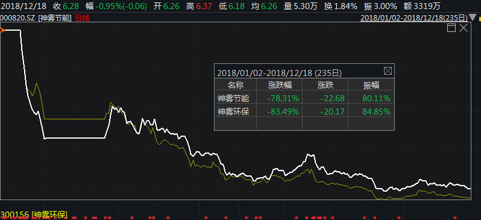Close the comparison chart panel
Screen dimensions: 481x220
pyautogui.click(x=464, y=28)
